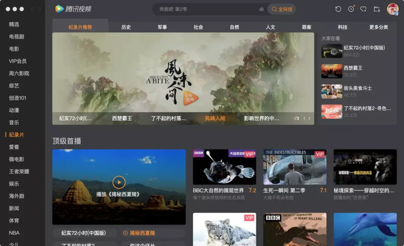404x246 pixels.
Task: Click the voice search bars icon
Action: 261,9
